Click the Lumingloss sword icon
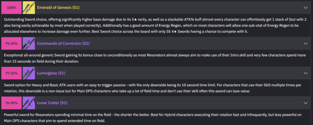Image resolution: width=313 pixels, height=125 pixels. point(28,73)
